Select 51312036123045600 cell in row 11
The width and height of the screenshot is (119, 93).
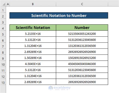tap(82, 70)
